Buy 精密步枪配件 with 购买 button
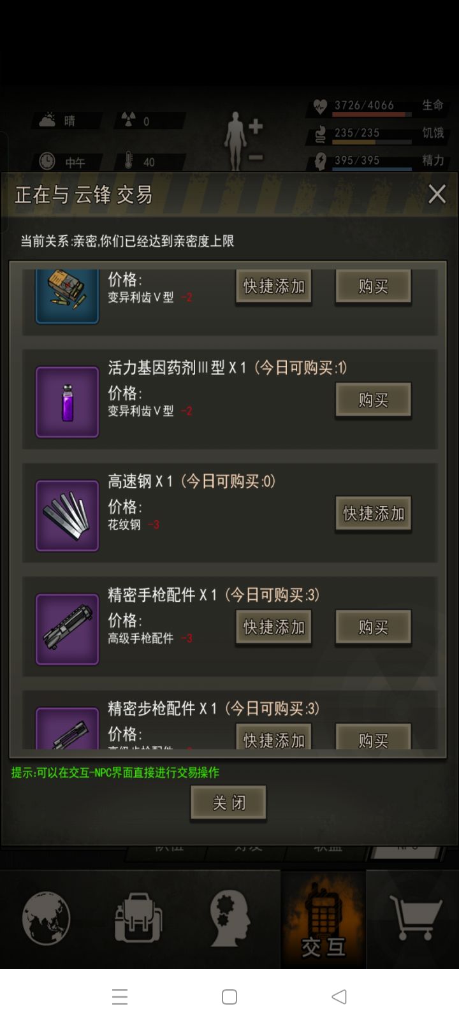 tap(373, 736)
